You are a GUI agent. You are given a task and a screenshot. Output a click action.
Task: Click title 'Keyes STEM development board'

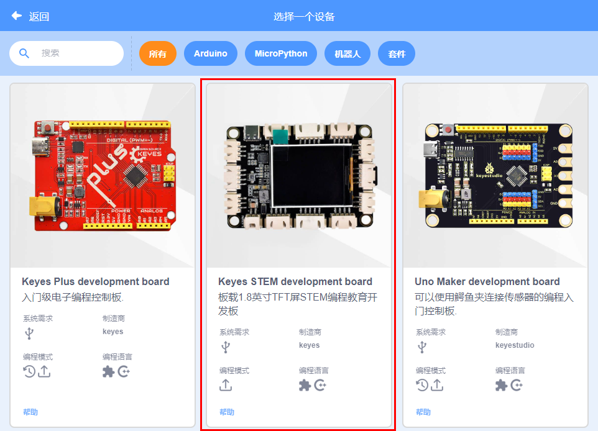click(295, 281)
